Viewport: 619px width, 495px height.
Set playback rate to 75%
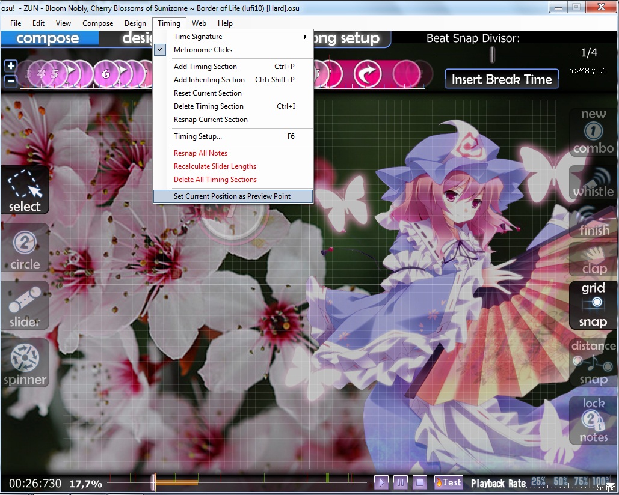(581, 481)
